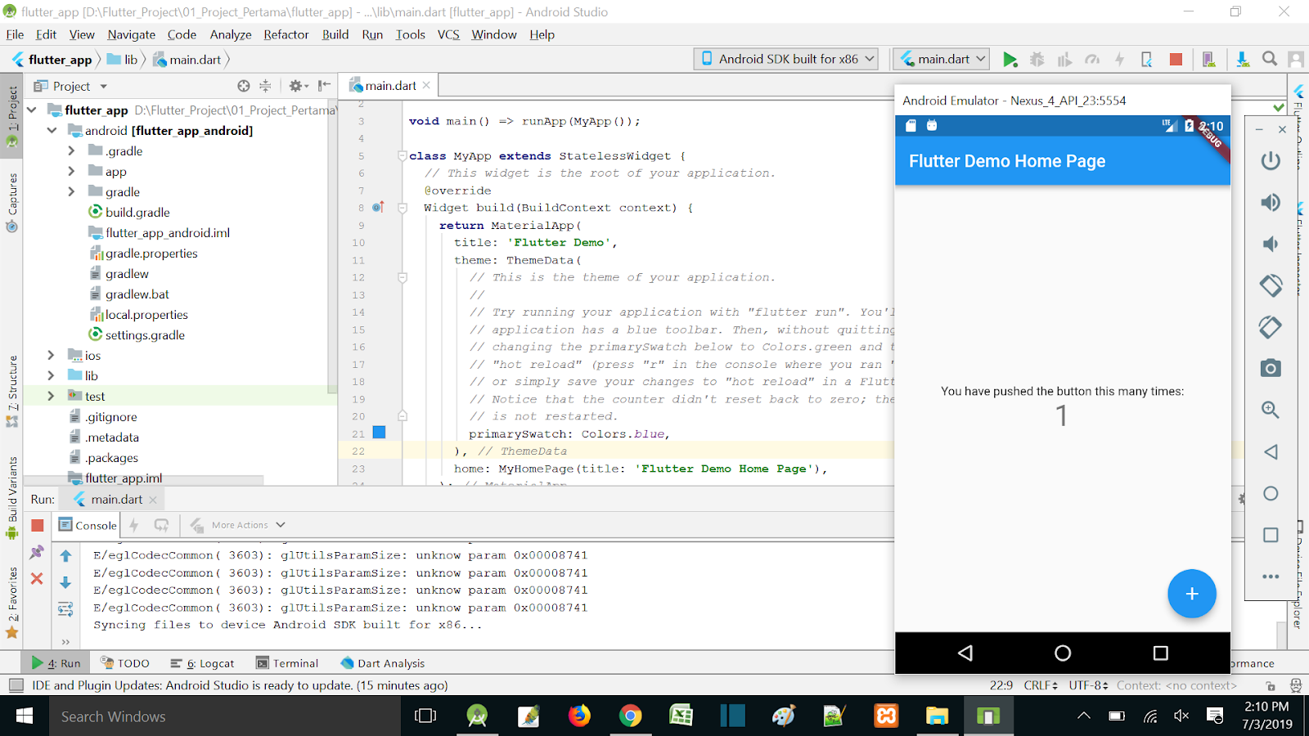Screen dimensions: 1309x736
Task: Open the Project panel gear settings menu
Action: click(298, 86)
